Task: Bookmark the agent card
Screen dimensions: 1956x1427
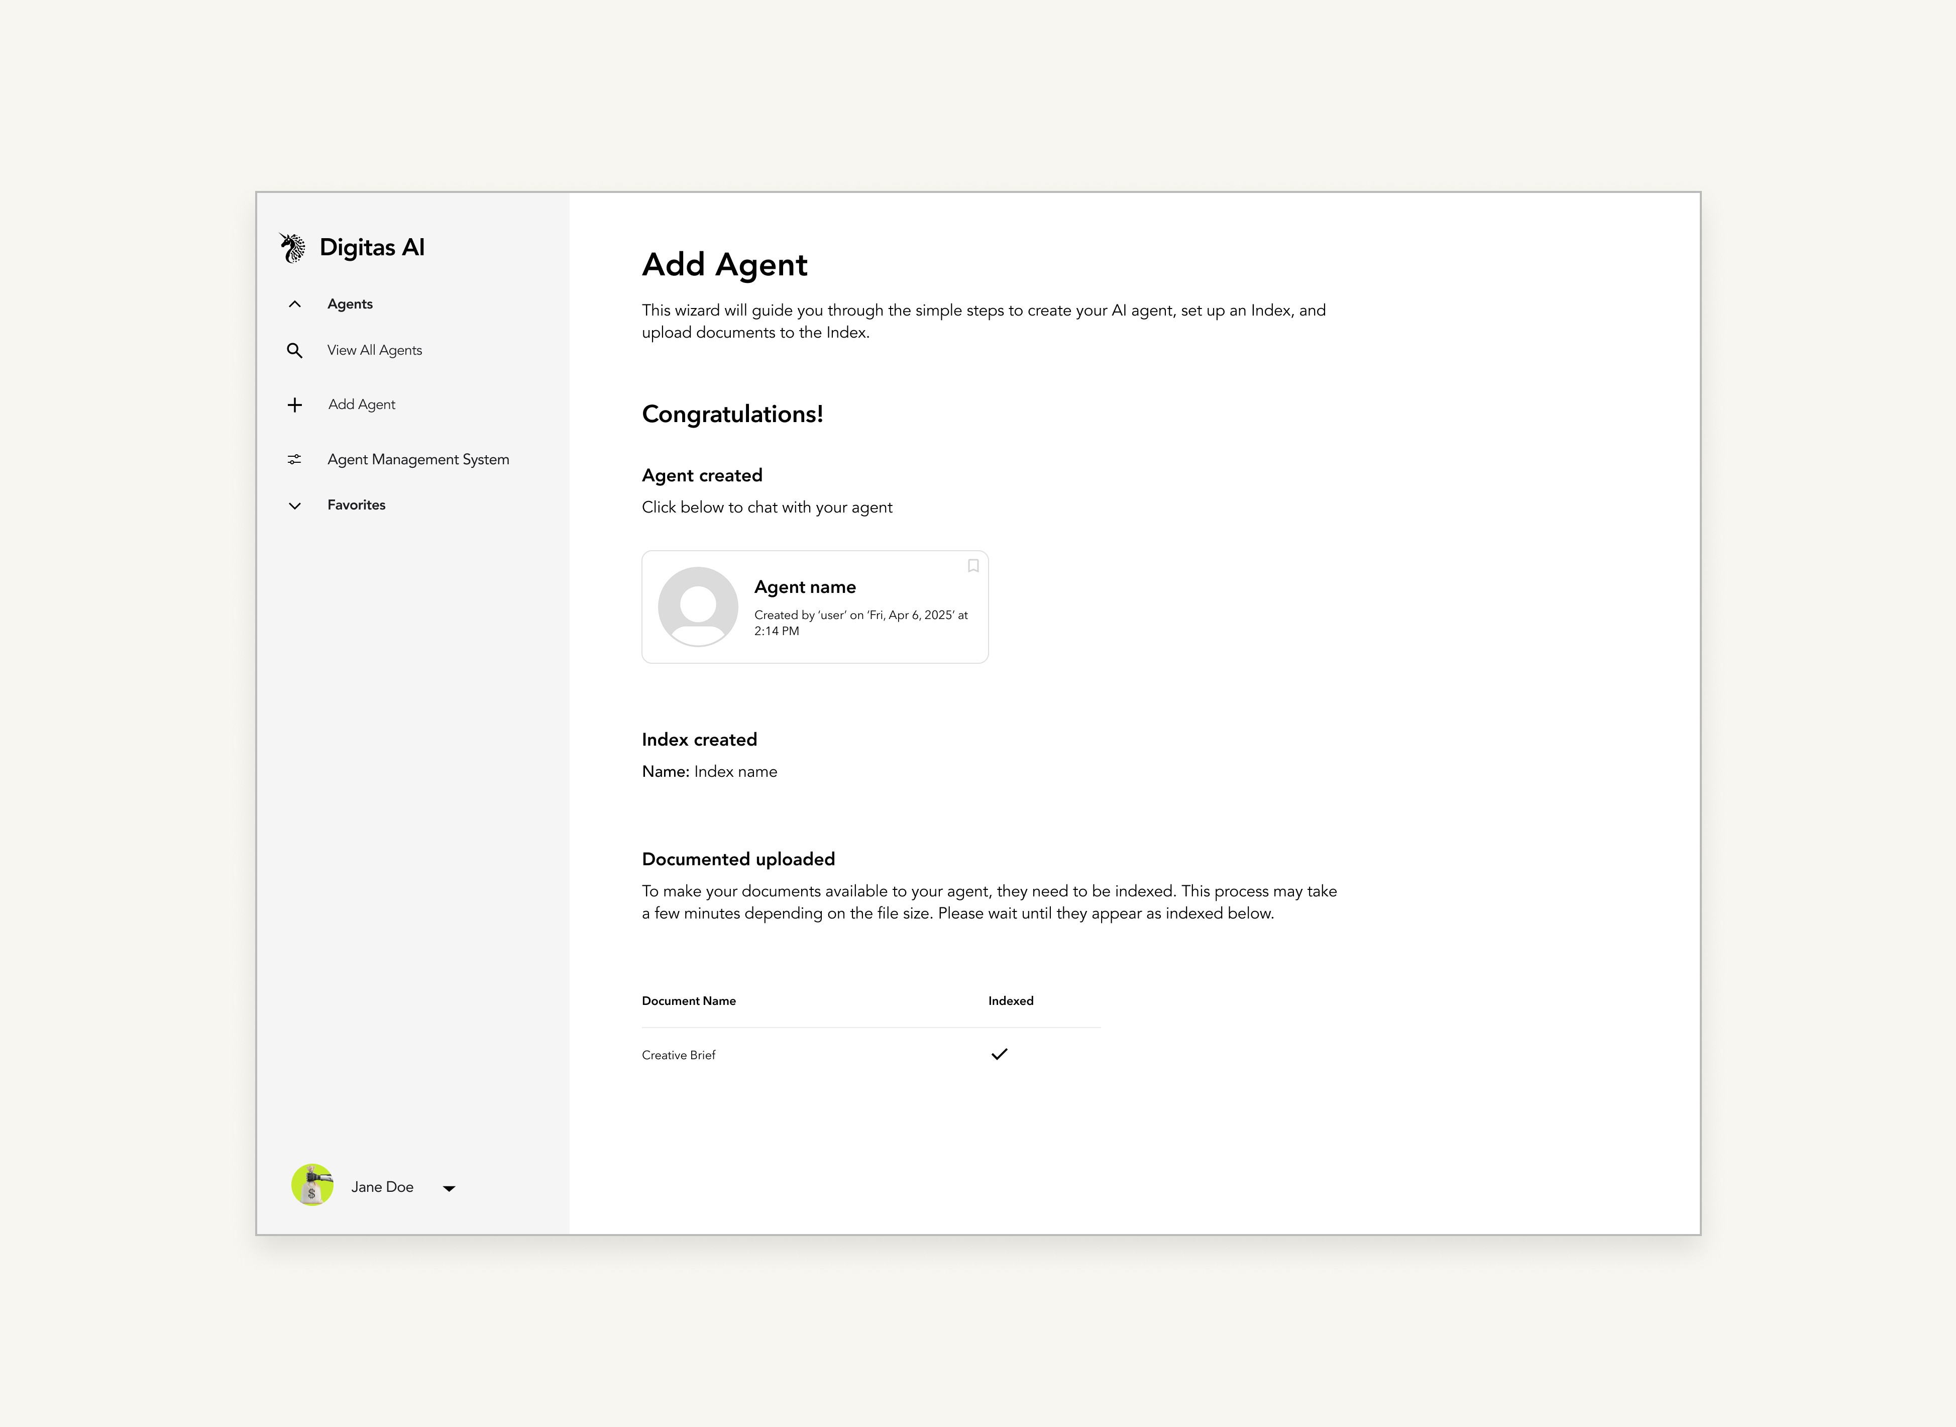Action: [973, 566]
